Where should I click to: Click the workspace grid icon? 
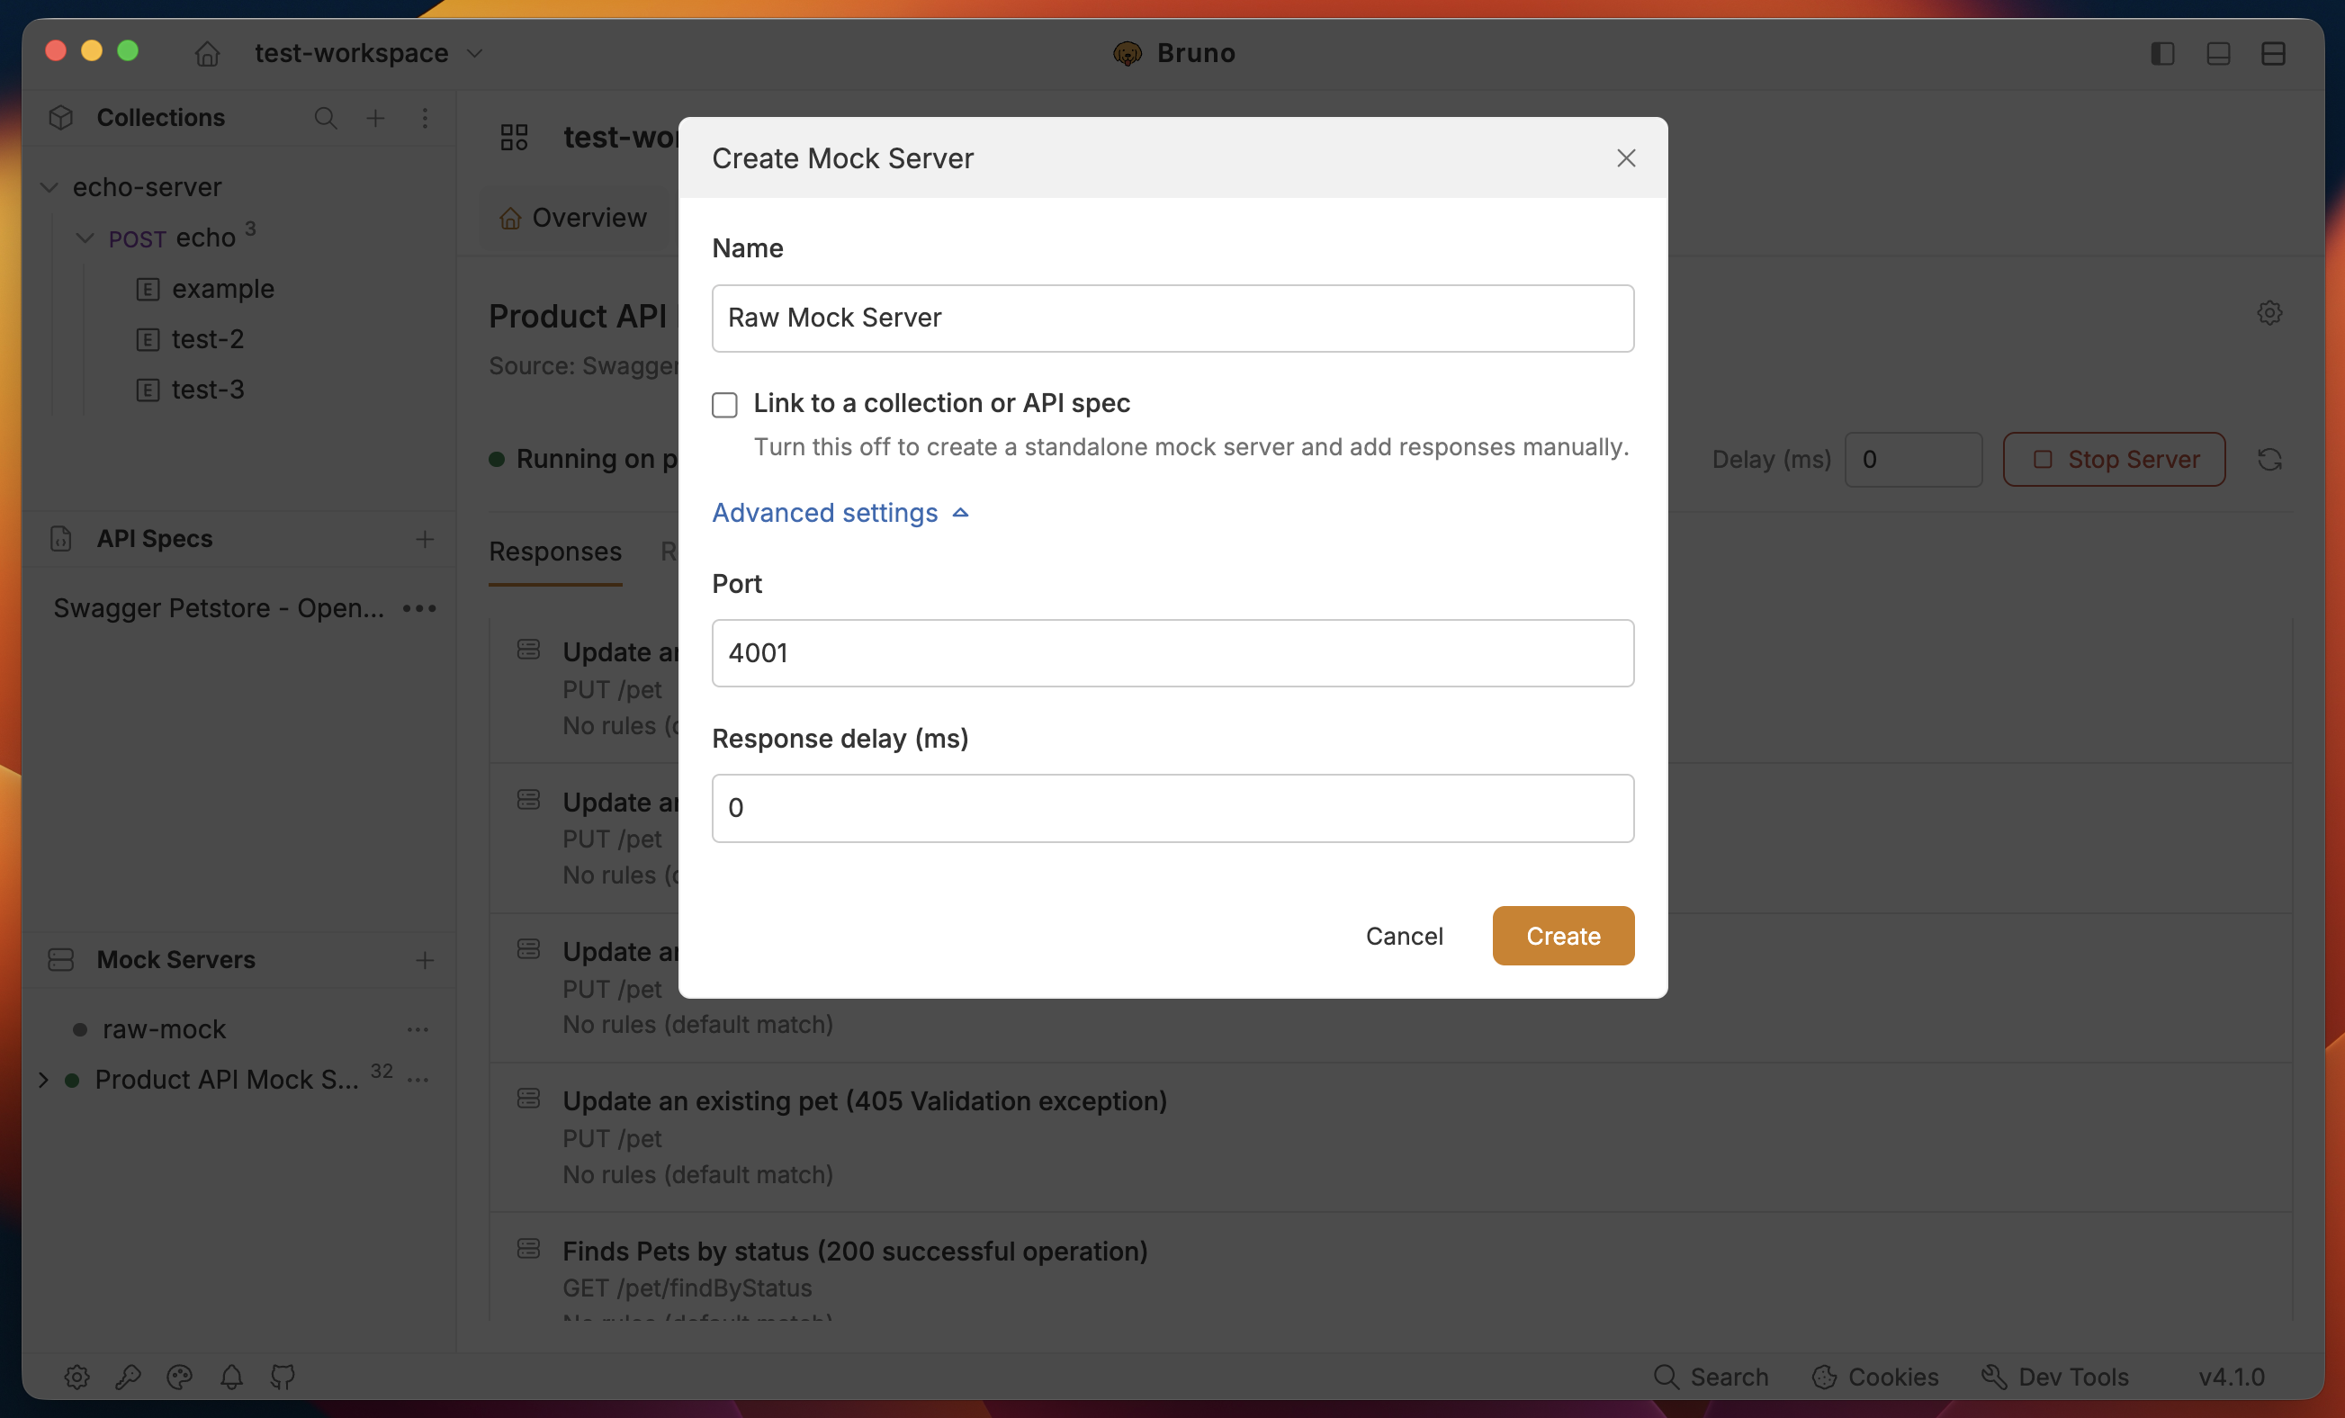[514, 138]
